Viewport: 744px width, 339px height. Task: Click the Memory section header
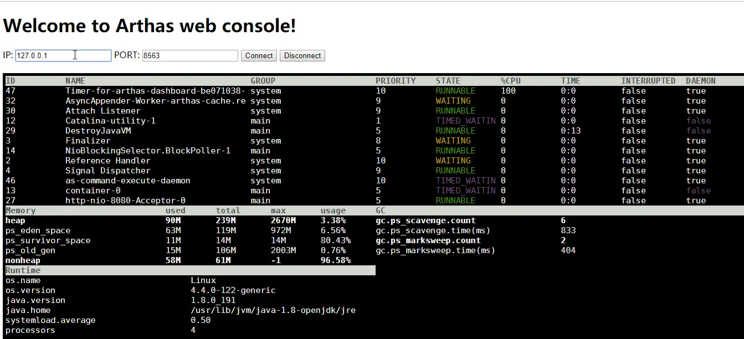[20, 210]
